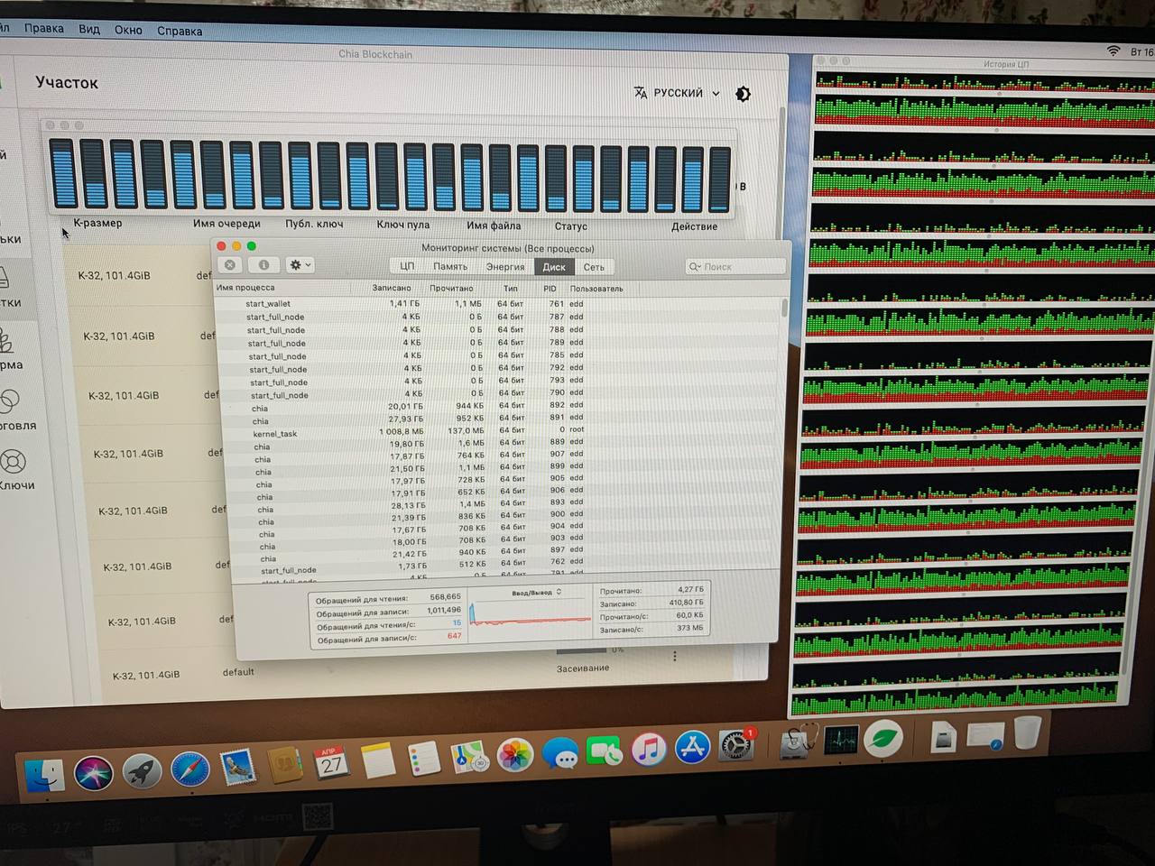Screen dimensions: 1155x866
Task: Click Действие column header in Chia
Action: (x=694, y=226)
